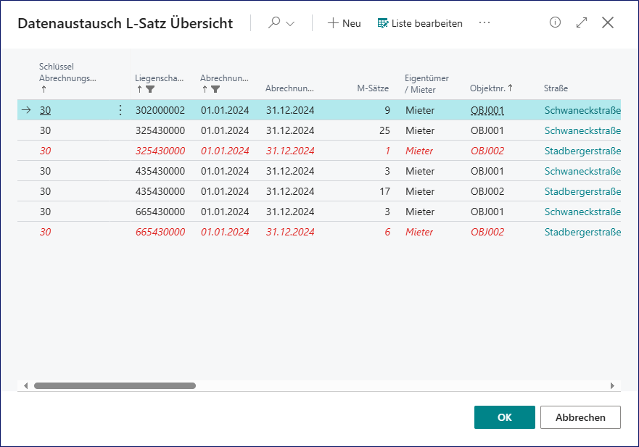Click the scrollbar right arrow

612,386
